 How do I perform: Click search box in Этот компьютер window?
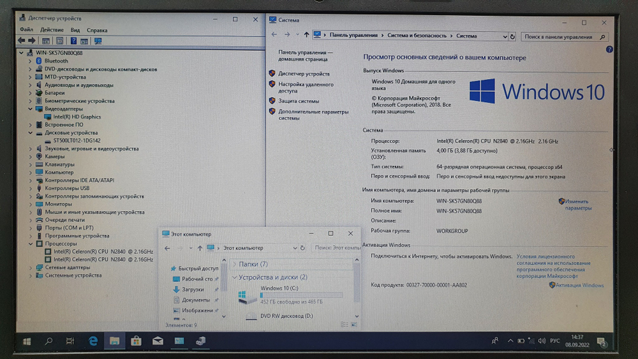click(336, 247)
